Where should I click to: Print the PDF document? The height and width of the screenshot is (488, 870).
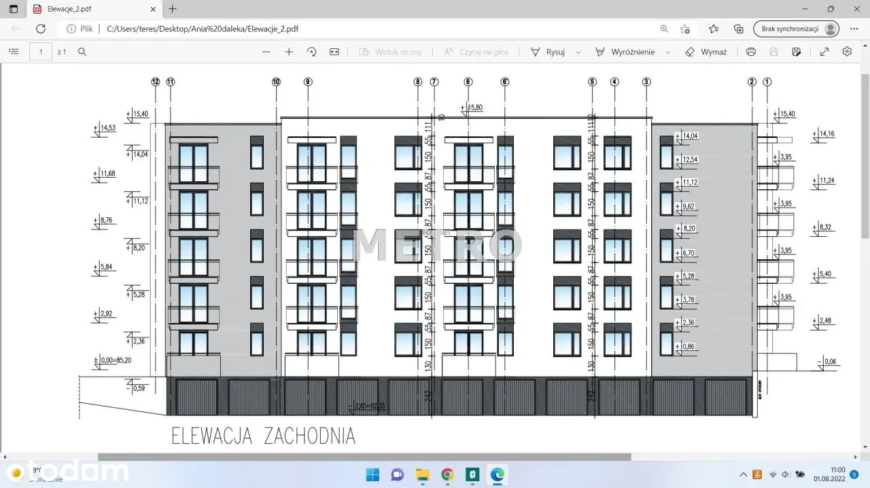point(751,52)
